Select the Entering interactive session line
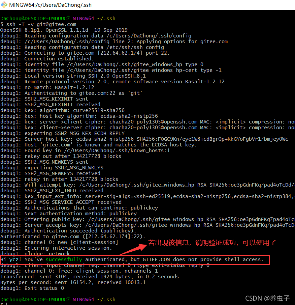This screenshot has height=305, width=295. [56, 248]
